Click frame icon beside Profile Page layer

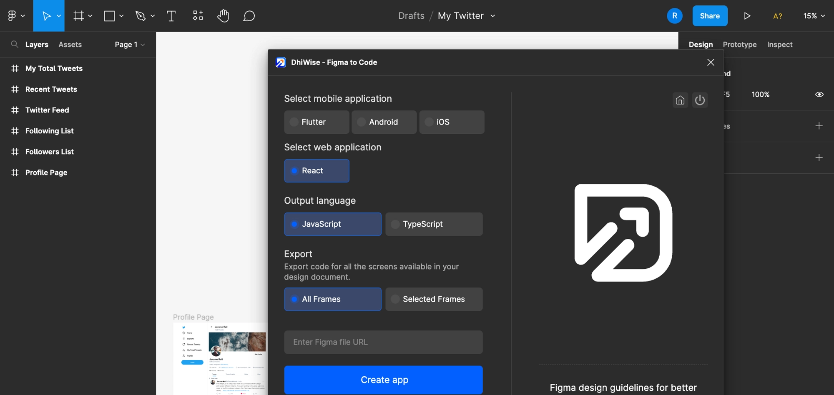[15, 172]
